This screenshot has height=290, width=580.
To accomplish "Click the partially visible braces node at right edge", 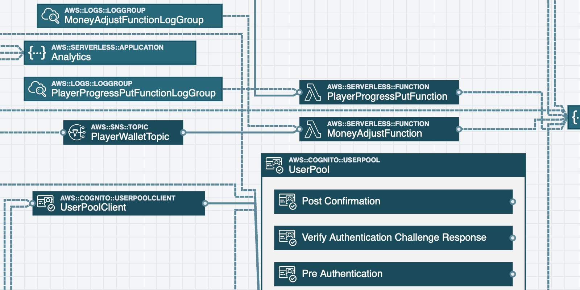I will point(574,117).
